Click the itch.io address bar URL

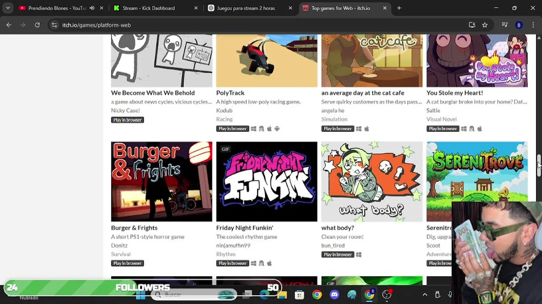tap(97, 25)
